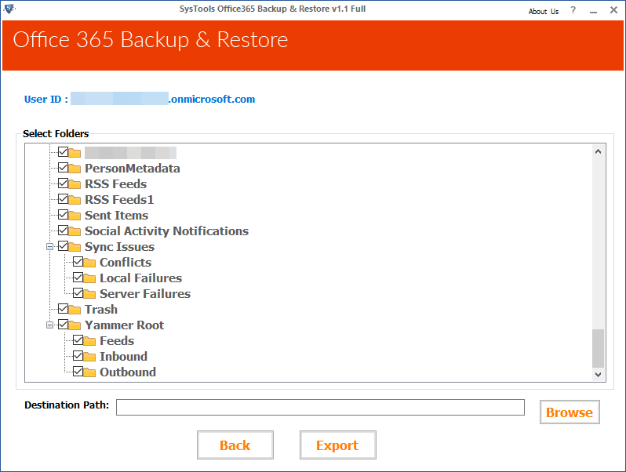Toggle the Sync Issues checkbox
The image size is (626, 472).
pyautogui.click(x=63, y=245)
